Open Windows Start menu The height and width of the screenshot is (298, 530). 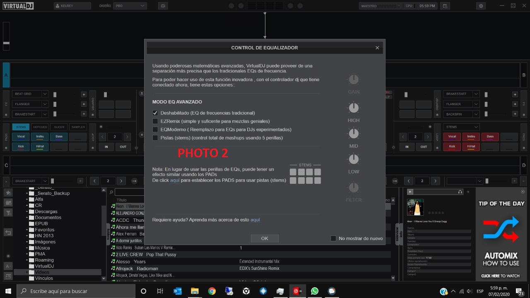click(8, 291)
